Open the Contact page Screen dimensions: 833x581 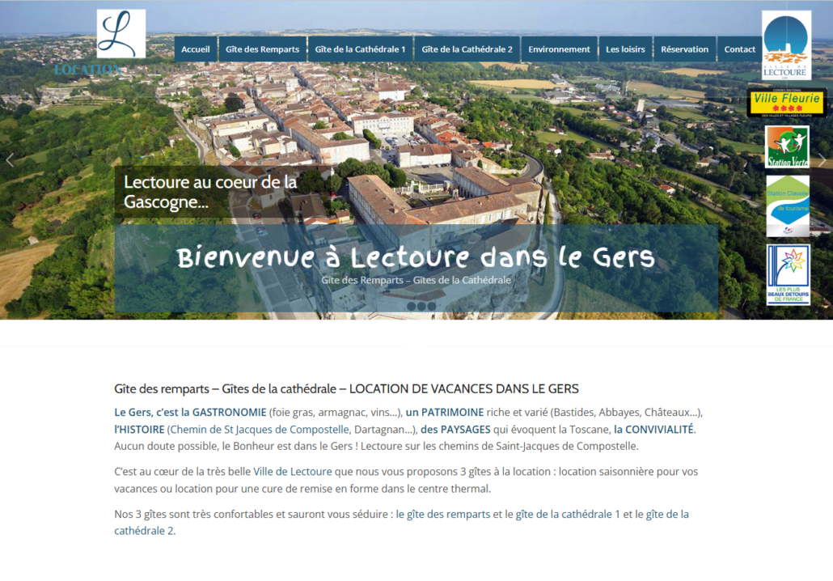739,49
